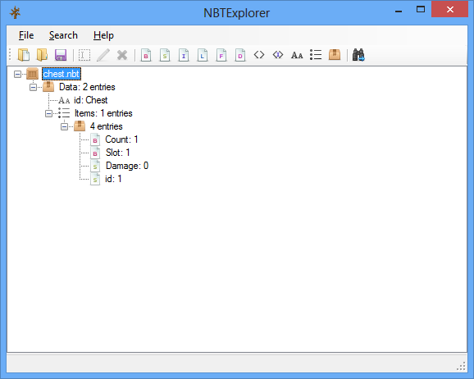
Task: Add an Int tag from toolbar
Action: tap(184, 55)
